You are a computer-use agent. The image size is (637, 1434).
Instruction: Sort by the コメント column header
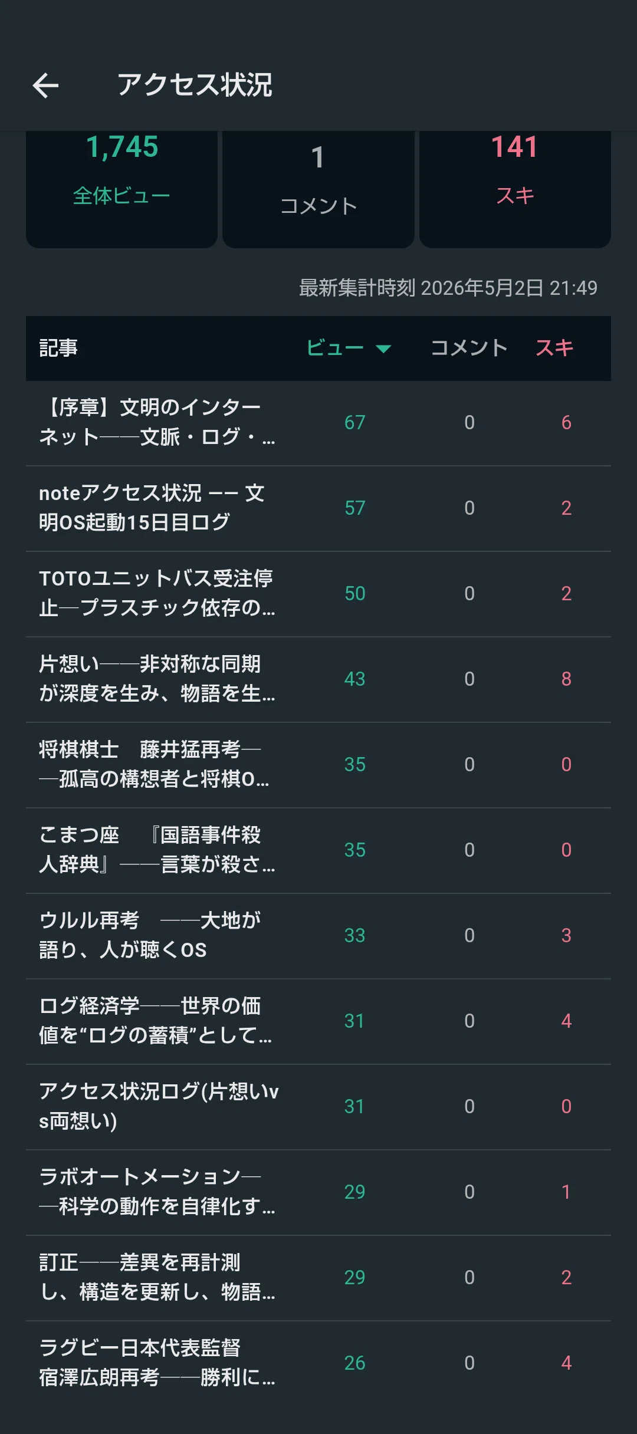tap(469, 348)
